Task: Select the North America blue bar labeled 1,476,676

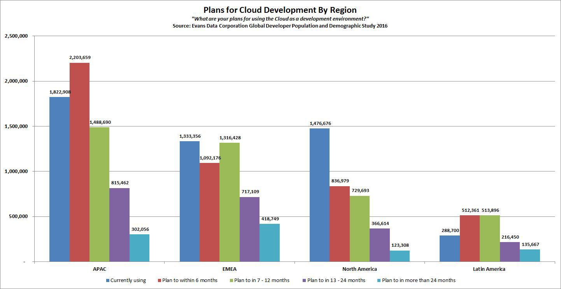Action: pyautogui.click(x=319, y=195)
